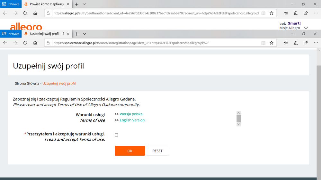Refresh the społeczność page in front window
321x180 pixels.
(25, 43)
